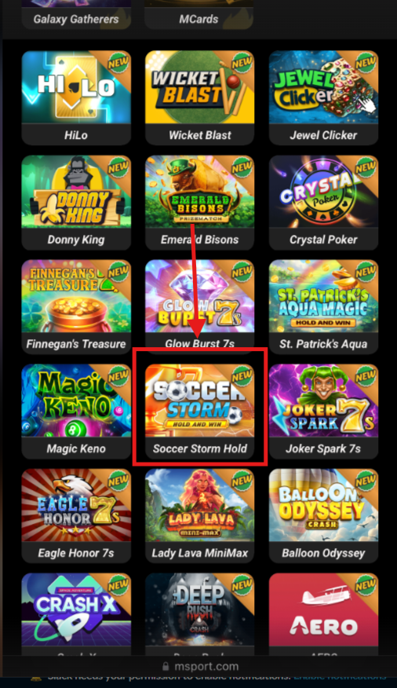This screenshot has width=397, height=688.
Task: Launch the Wicket Blast game
Action: 200,97
